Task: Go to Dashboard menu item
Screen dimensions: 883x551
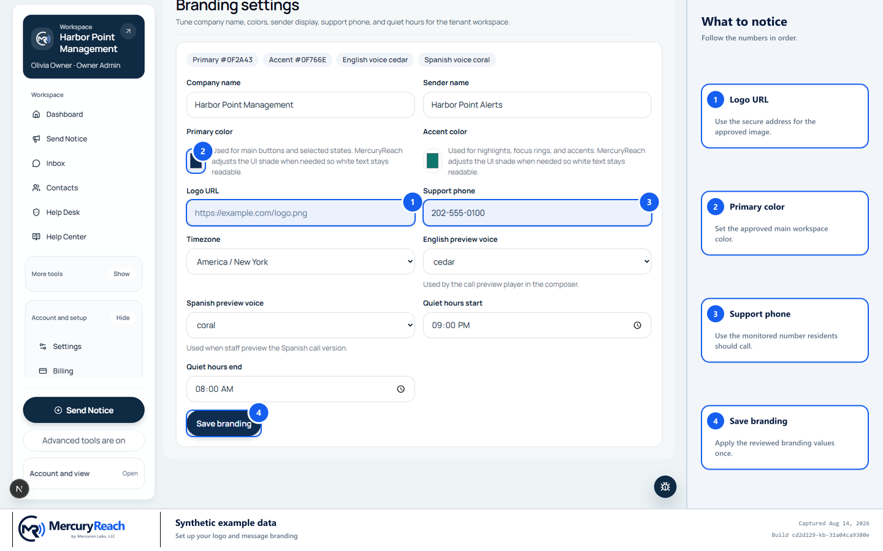Action: click(x=64, y=114)
